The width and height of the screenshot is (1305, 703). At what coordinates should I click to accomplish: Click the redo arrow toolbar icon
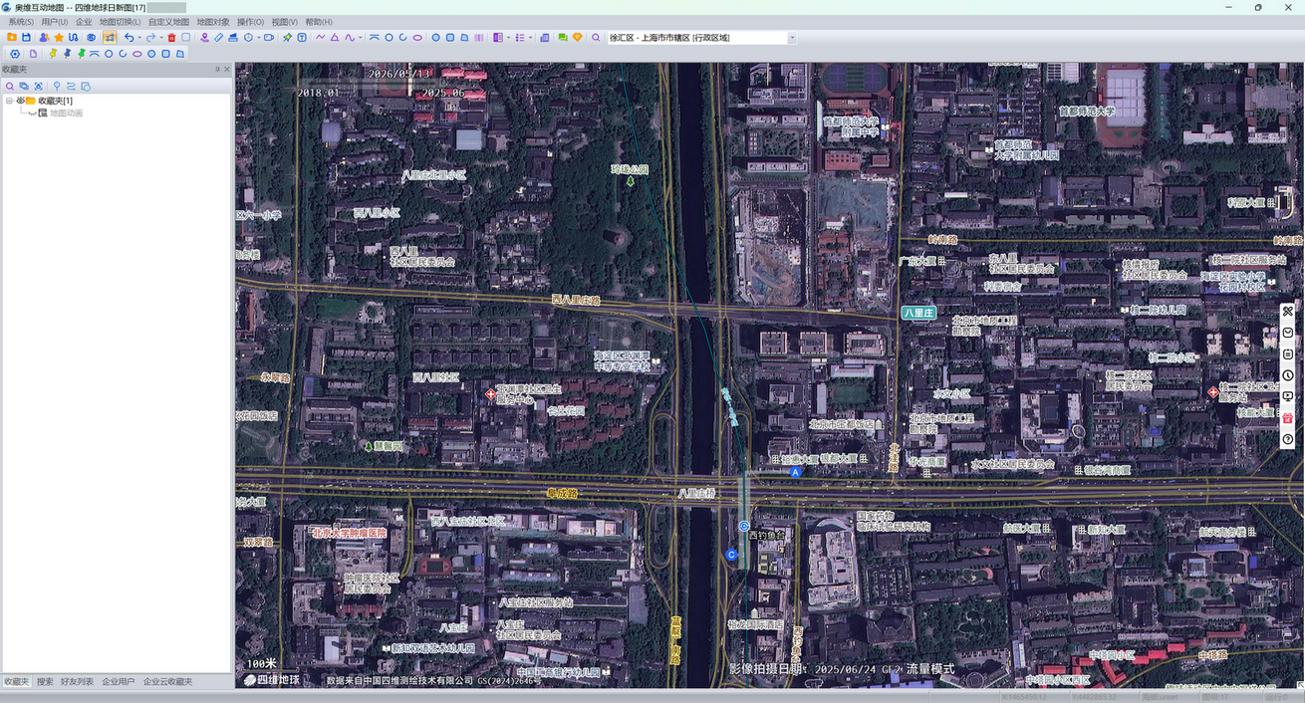[150, 38]
